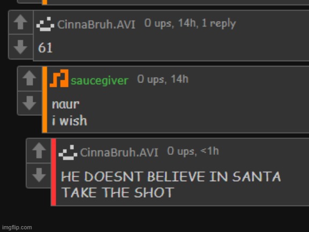
Task: Click the smiley avatar on the newest reply
Action: pos(68,152)
